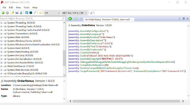This screenshot has width=190, height=105.
Task: Select System.Xml.ReaderWriter (4.0.0.0) in tree
Action: (25, 63)
